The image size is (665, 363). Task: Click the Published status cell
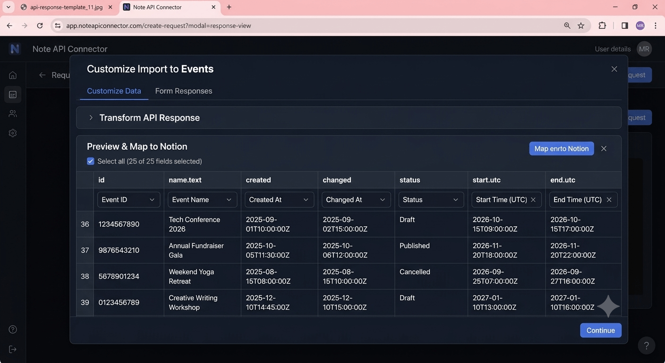click(x=431, y=251)
